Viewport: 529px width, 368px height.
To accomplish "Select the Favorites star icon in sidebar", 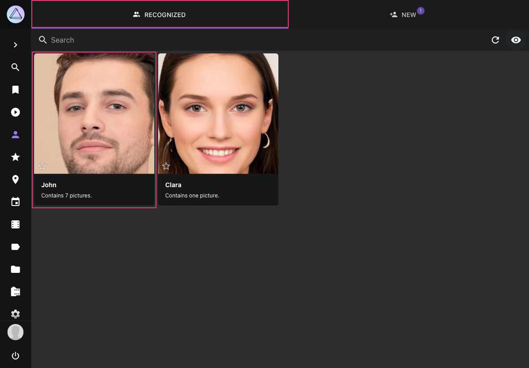I will pyautogui.click(x=16, y=157).
